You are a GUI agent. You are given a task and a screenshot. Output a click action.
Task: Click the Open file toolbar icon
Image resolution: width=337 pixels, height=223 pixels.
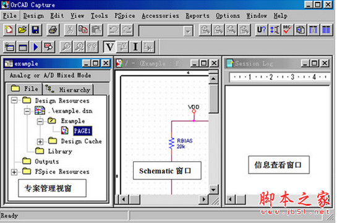click(22, 30)
